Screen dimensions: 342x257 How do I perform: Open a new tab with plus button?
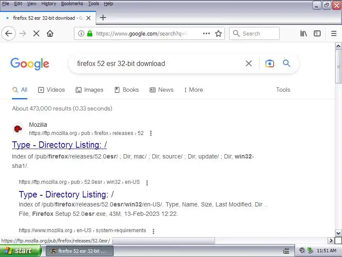click(103, 18)
